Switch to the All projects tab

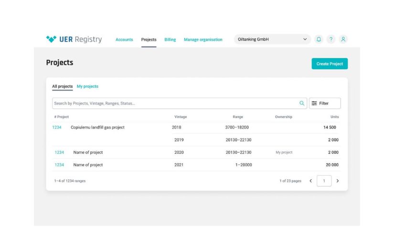tap(62, 86)
